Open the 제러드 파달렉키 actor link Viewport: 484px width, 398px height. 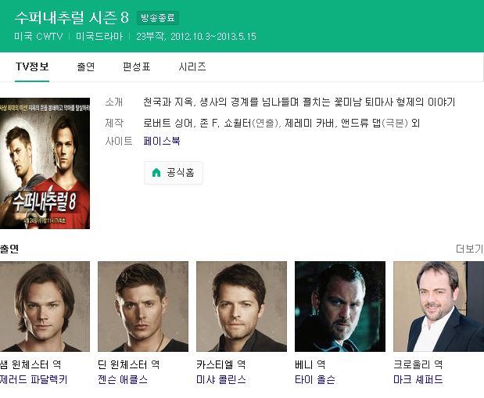point(34,379)
